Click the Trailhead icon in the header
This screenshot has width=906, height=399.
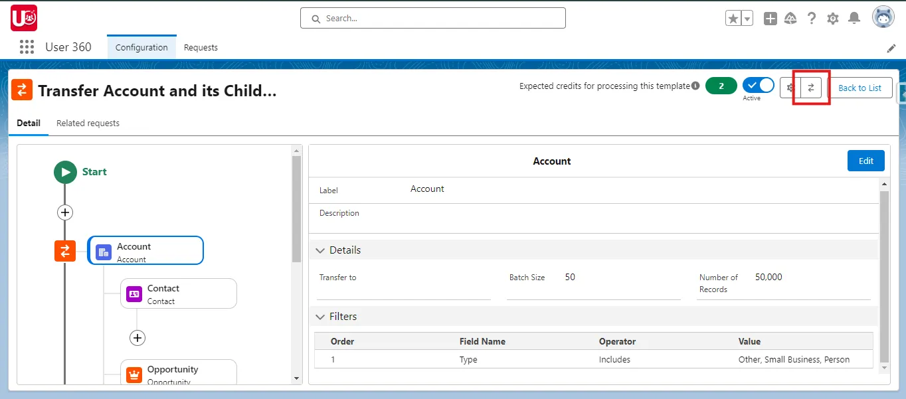tap(790, 18)
